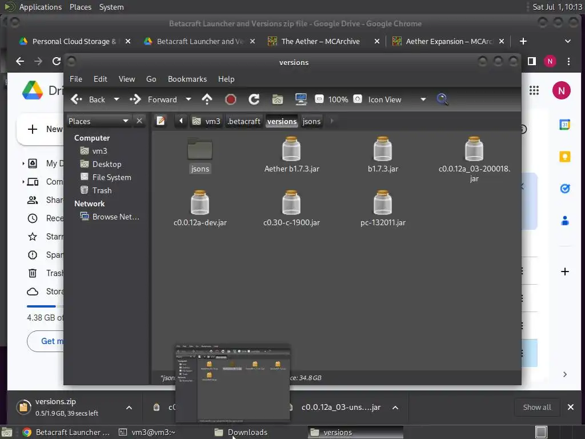Screen dimensions: 585x439
Task: Stop loading with red stop icon
Action: tap(231, 99)
